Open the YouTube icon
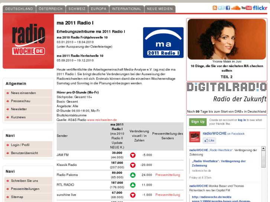This screenshot has height=202, width=270. pyautogui.click(x=247, y=8)
